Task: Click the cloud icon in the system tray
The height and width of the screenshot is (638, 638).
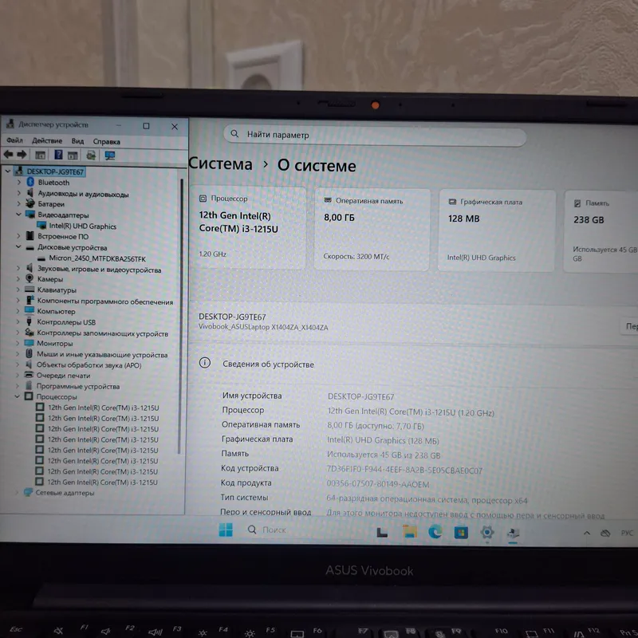Action: (x=605, y=533)
